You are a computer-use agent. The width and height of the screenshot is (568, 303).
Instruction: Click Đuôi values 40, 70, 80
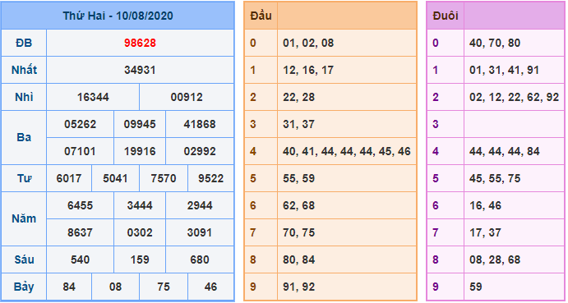495,43
